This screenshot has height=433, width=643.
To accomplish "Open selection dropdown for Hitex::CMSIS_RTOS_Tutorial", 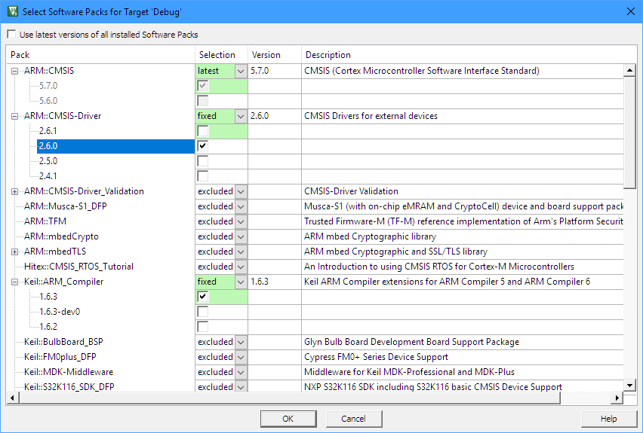I will coord(242,267).
